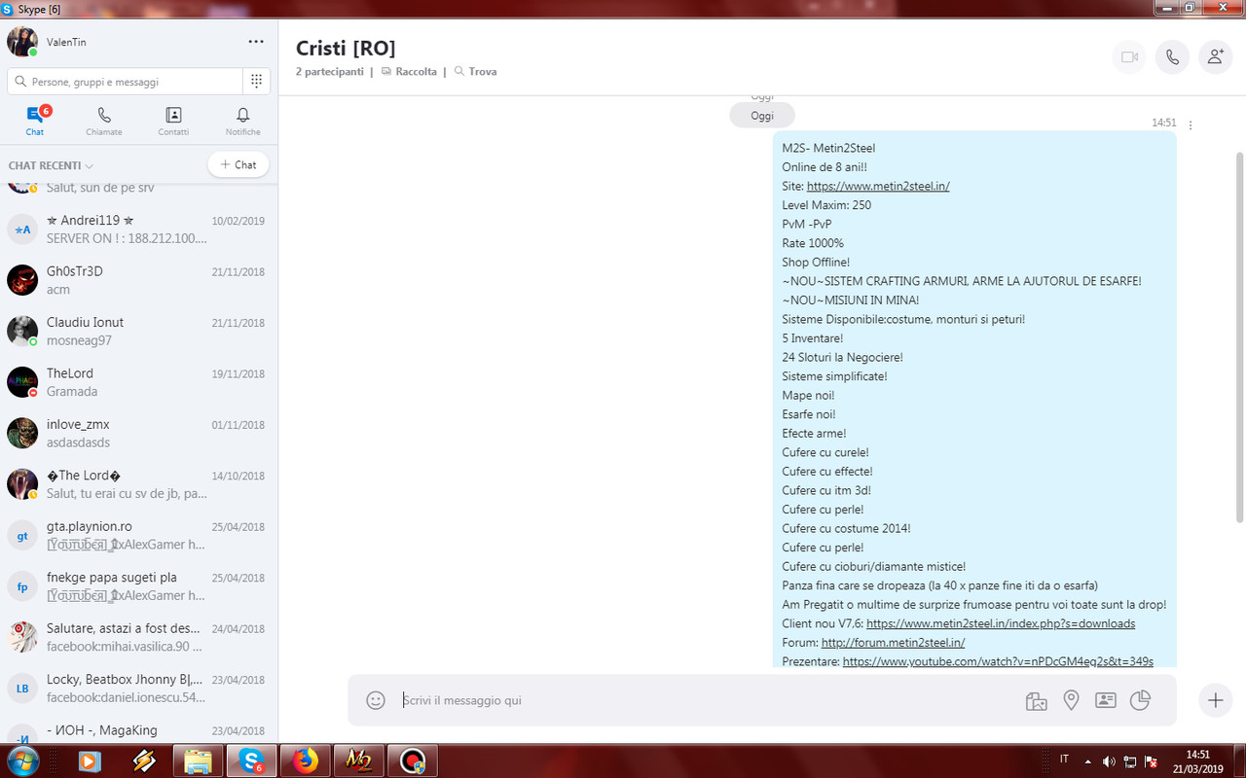
Task: Click the 2 partecipanti label
Action: point(330,72)
